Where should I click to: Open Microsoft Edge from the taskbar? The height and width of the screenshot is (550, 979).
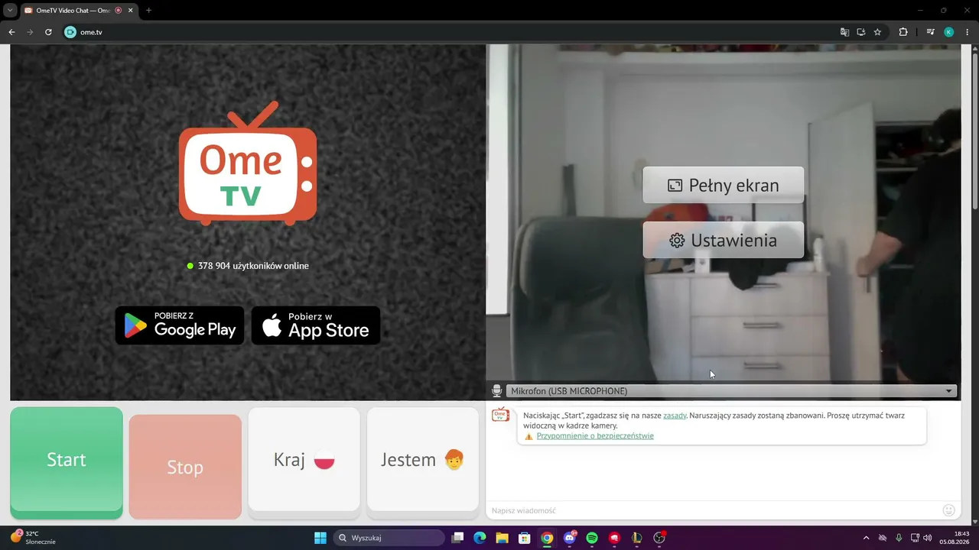(x=480, y=538)
